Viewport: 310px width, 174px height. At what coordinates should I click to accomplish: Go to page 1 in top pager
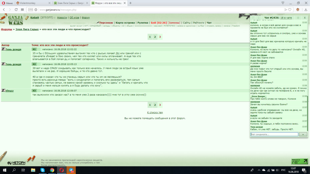tap(150, 37)
